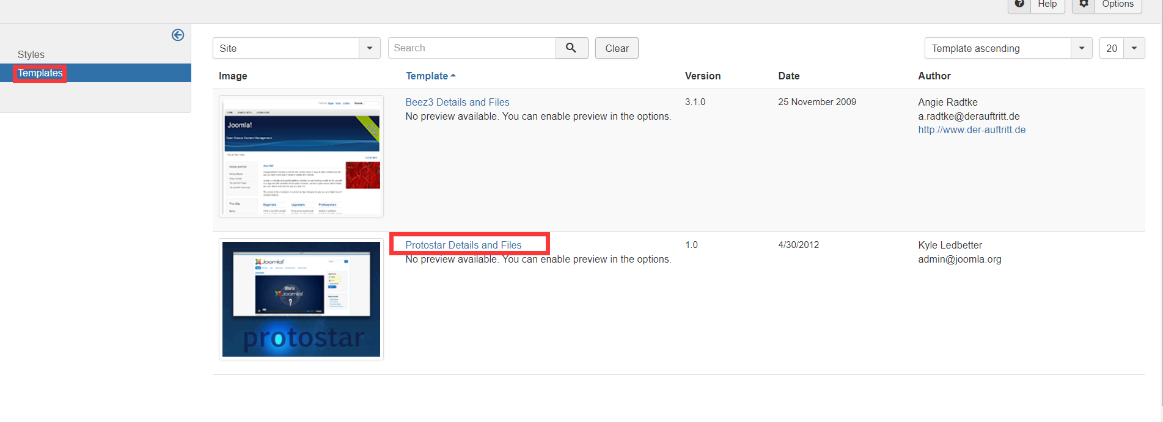Click the Beez3 template preview thumbnail
This screenshot has height=422, width=1163.
[301, 156]
